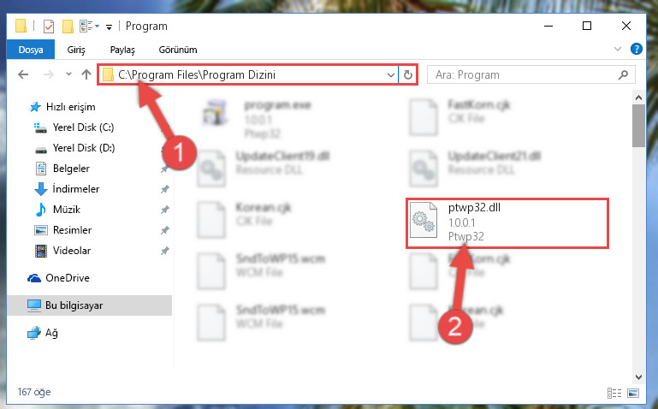Click the Back navigation arrow
The image size is (658, 409).
click(x=23, y=74)
